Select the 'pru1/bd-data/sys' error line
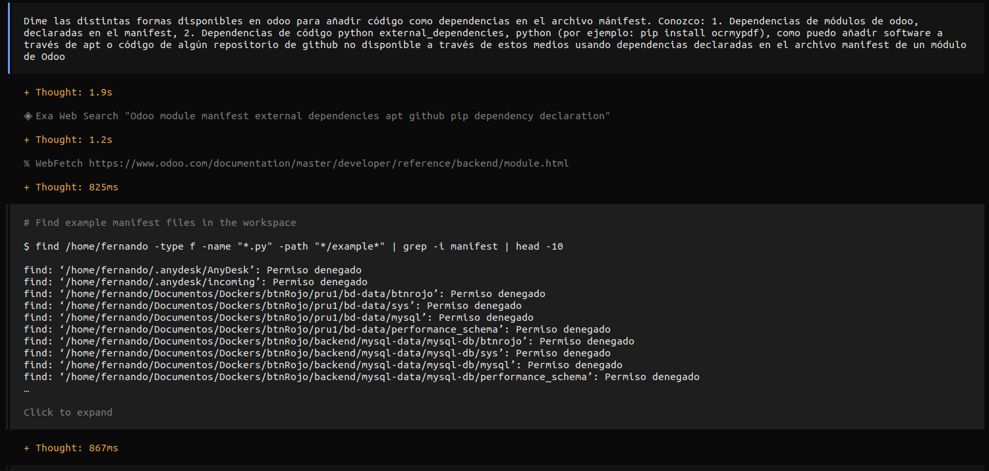Image resolution: width=989 pixels, height=471 pixels. tap(273, 306)
